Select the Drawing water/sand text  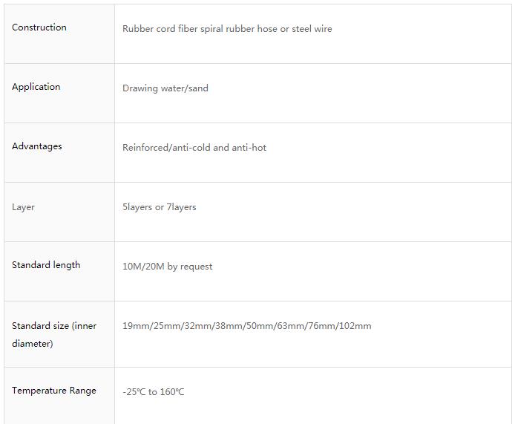pos(165,88)
